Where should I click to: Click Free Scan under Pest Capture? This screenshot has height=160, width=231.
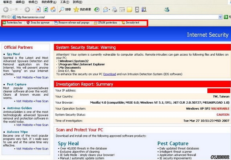(42, 101)
